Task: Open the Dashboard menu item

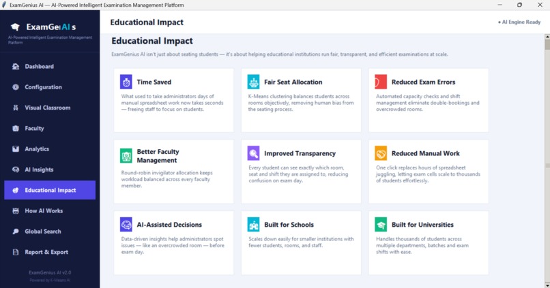Action: coord(50,67)
